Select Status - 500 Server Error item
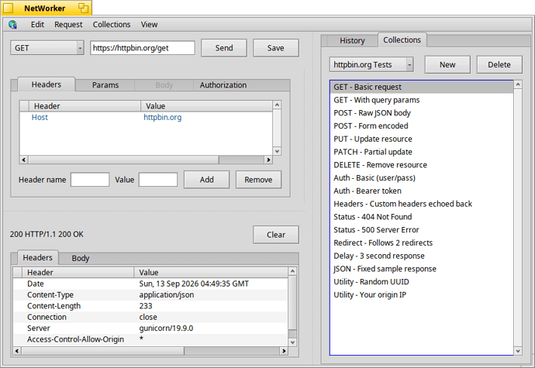535x368 pixels. tap(422, 229)
